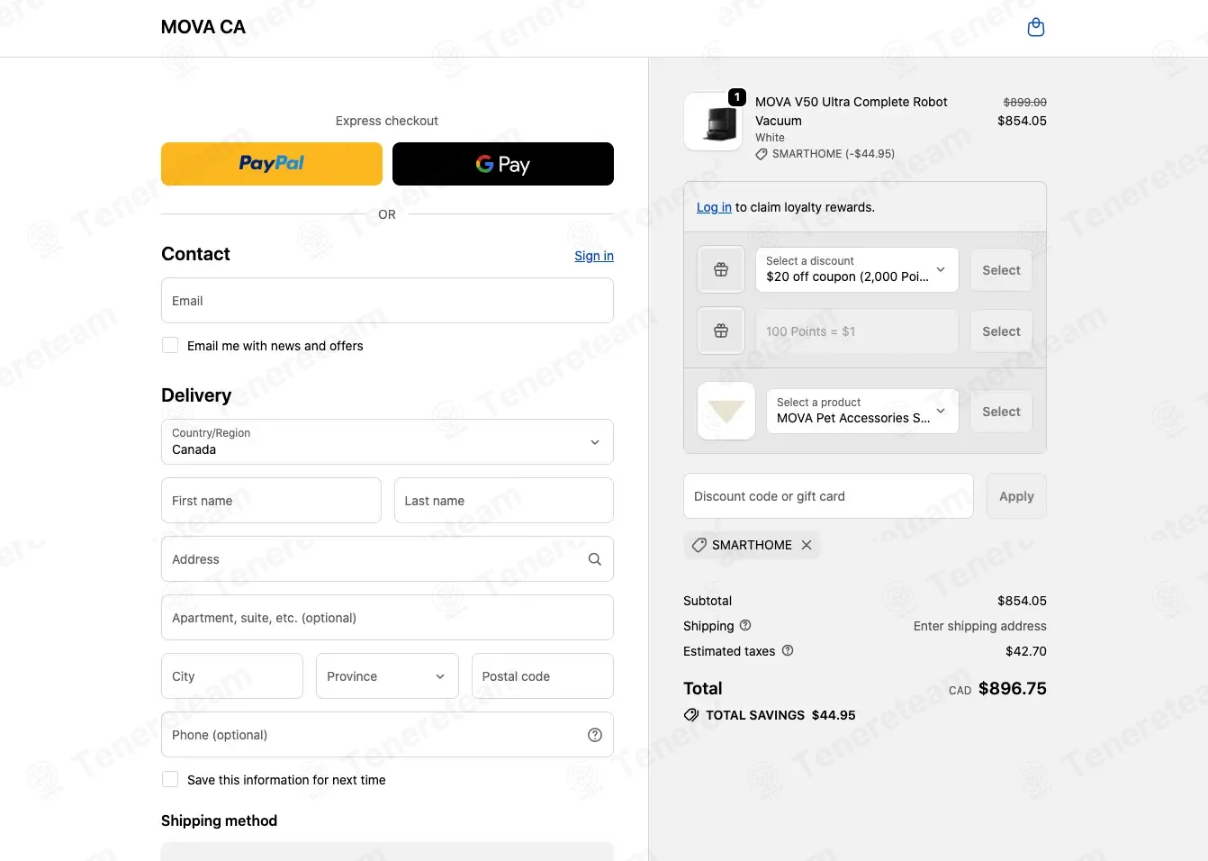Click the address search magnifier icon
The height and width of the screenshot is (861, 1208).
pos(595,559)
